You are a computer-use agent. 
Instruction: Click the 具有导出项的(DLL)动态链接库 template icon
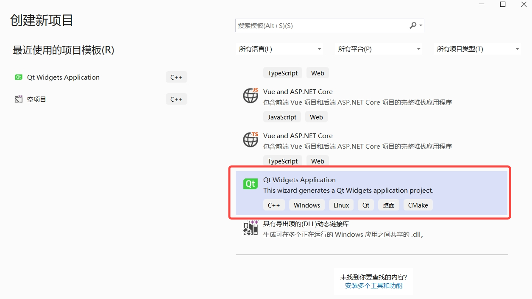pos(250,228)
